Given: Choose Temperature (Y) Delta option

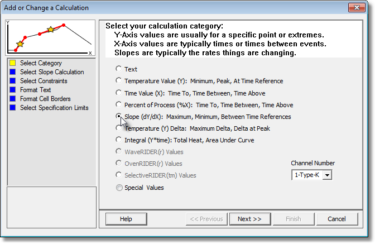Looking at the screenshot, I should pyautogui.click(x=119, y=128).
